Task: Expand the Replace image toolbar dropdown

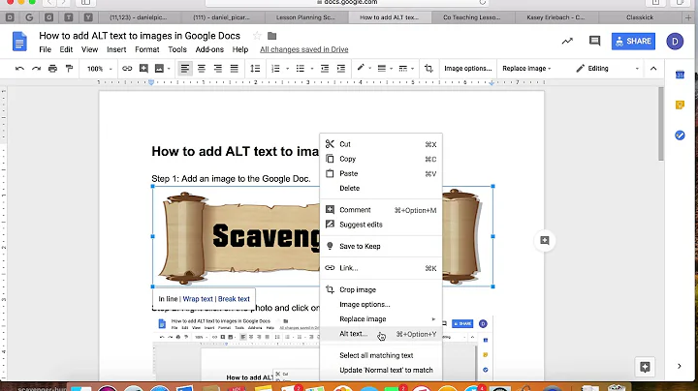Action: 526,69
